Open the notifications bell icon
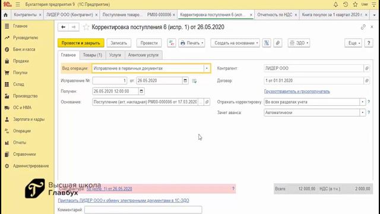Viewport: 380px width, 214px height. pos(335,4)
